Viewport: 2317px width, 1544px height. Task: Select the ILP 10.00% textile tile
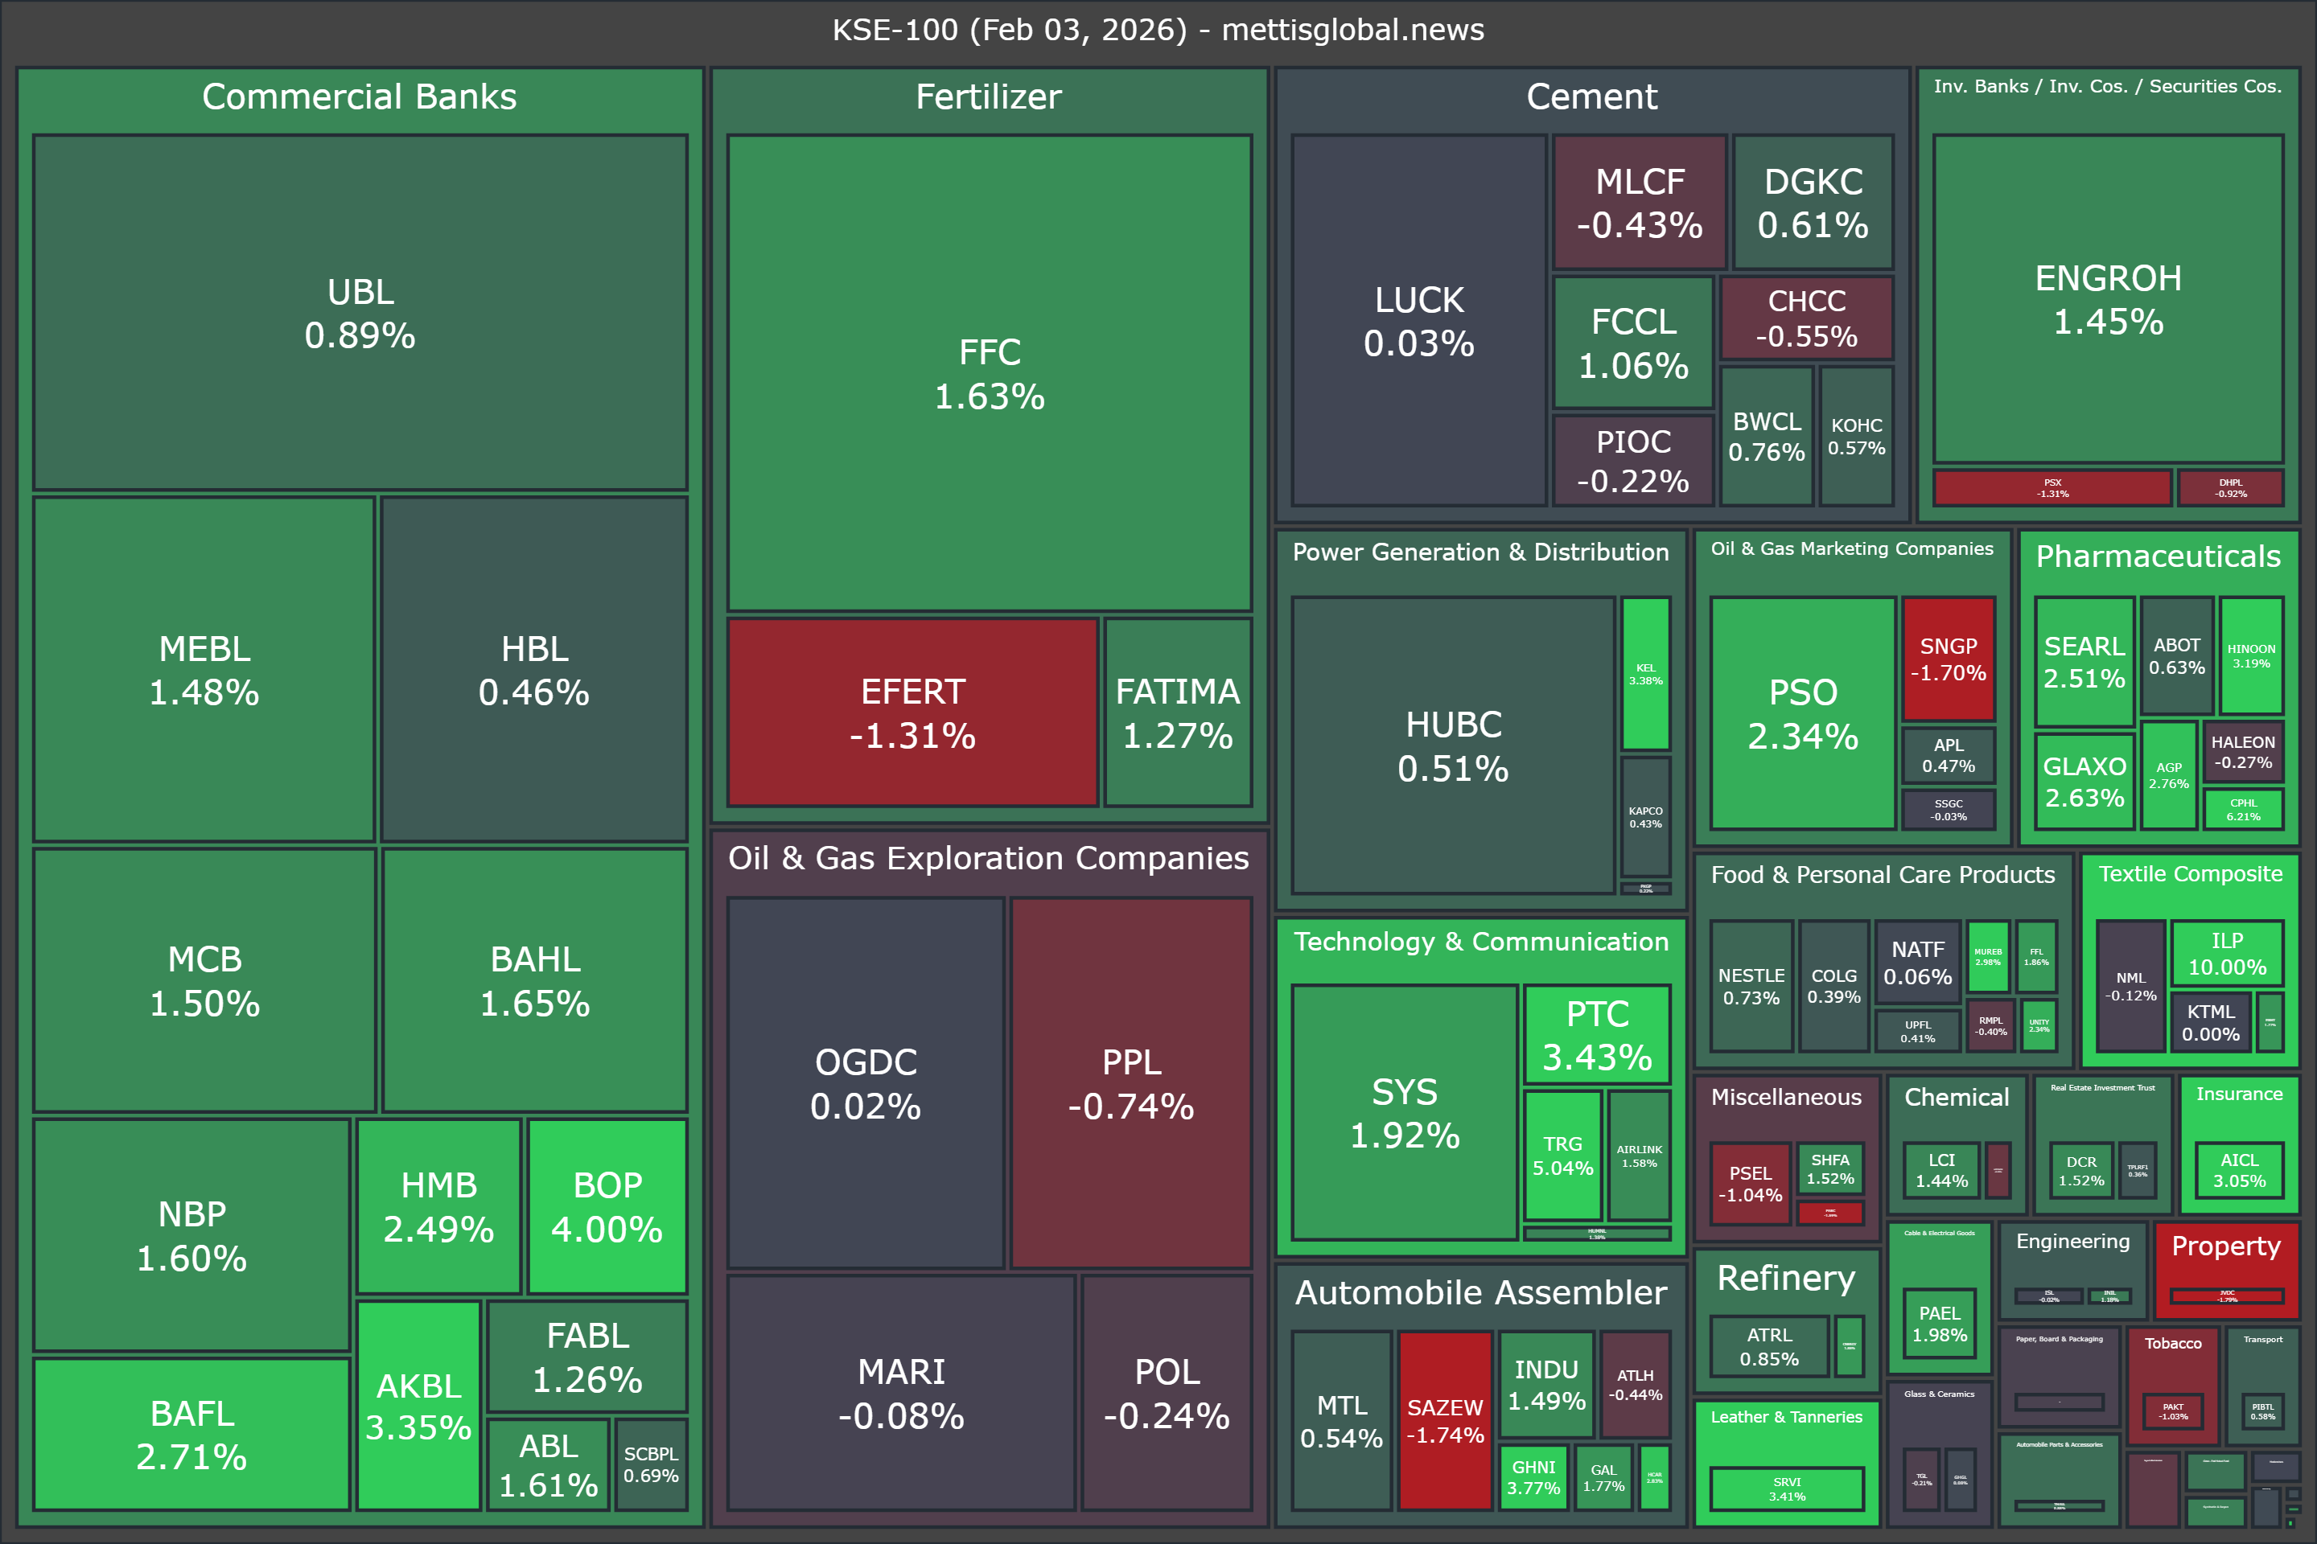click(2228, 953)
